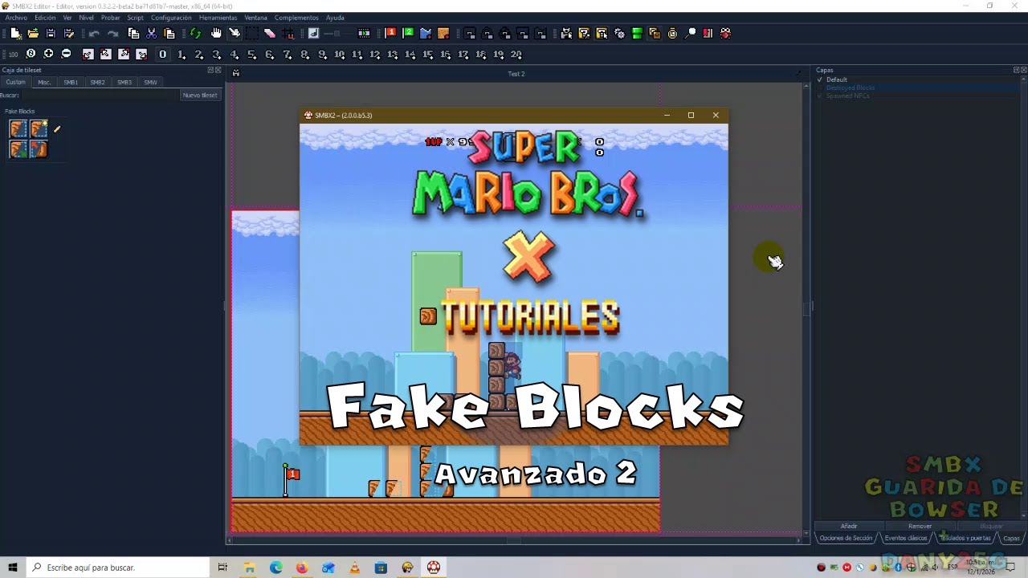Image resolution: width=1028 pixels, height=578 pixels.
Task: Click the green Reload arrows icon
Action: coord(195,34)
